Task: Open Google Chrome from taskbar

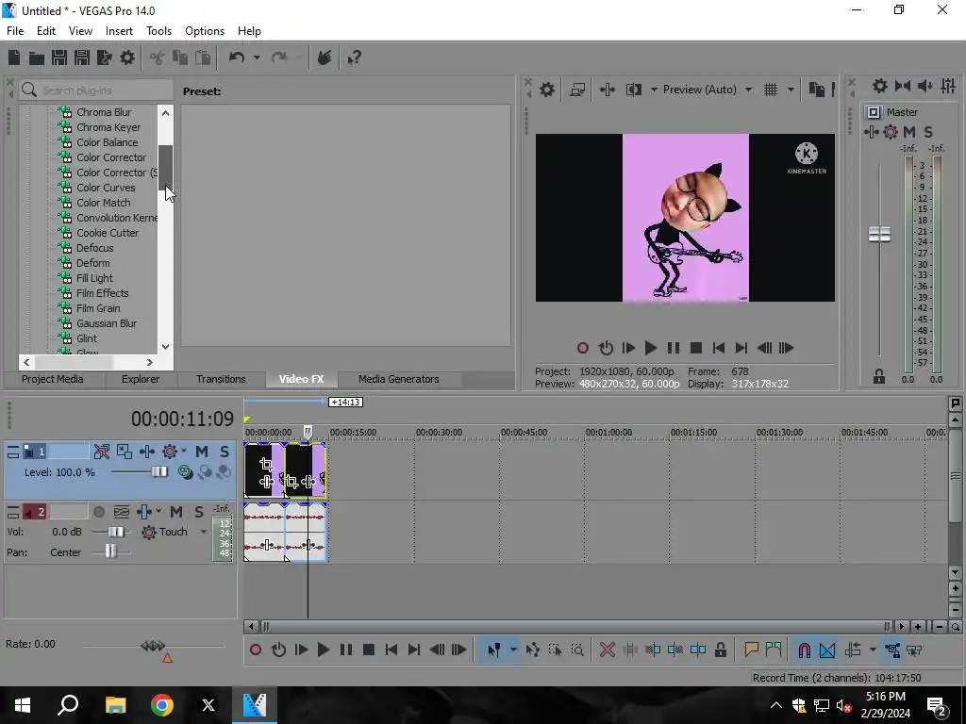Action: (x=162, y=705)
